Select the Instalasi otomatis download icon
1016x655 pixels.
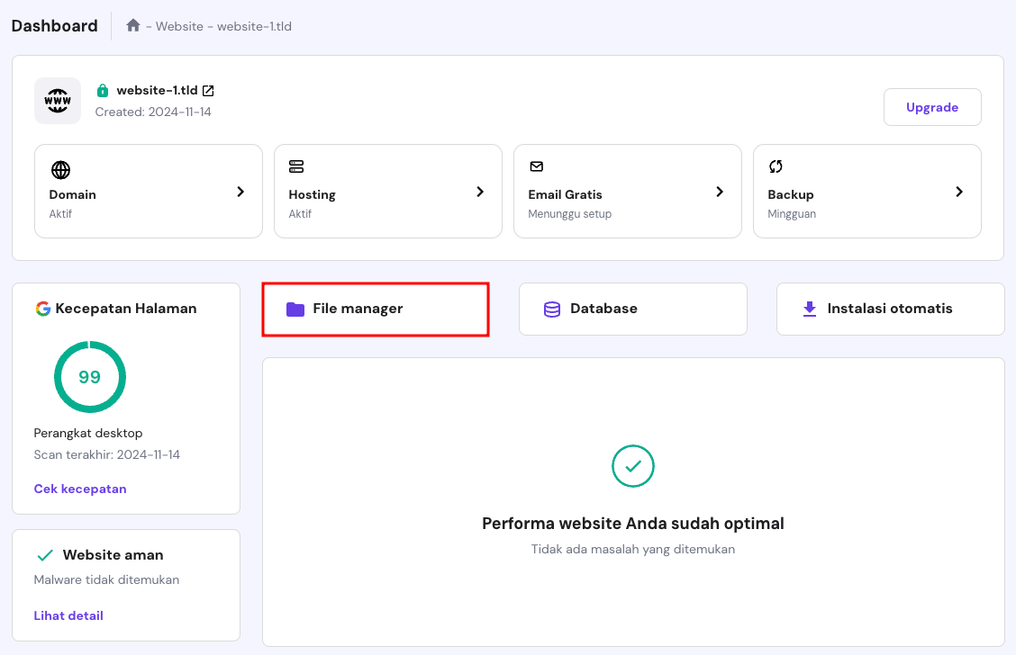click(808, 309)
